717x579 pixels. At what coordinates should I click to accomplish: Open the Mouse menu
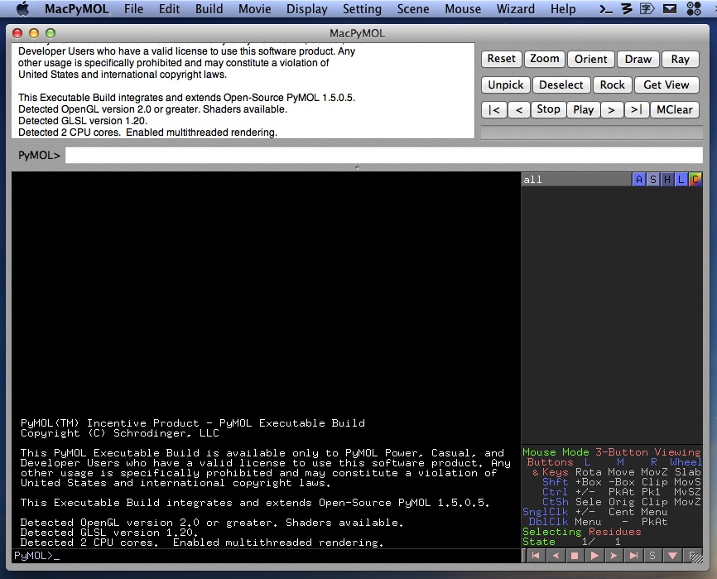point(463,8)
